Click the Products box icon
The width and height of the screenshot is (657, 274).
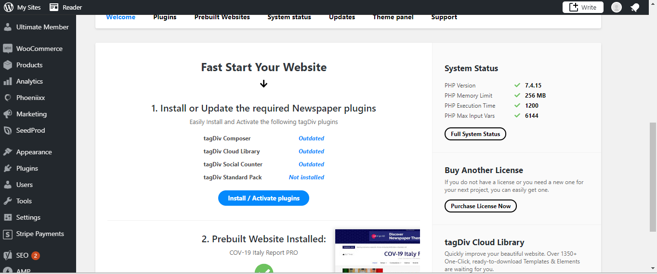point(8,65)
